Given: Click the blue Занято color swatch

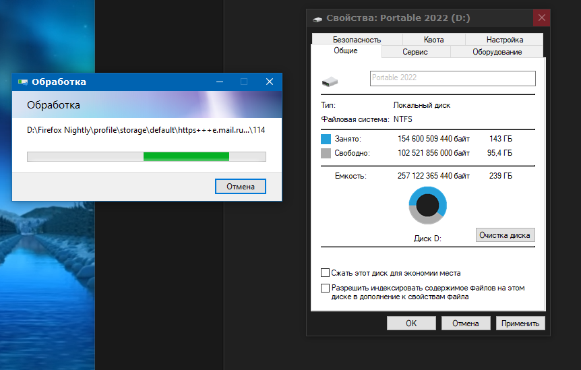Looking at the screenshot, I should pos(326,139).
